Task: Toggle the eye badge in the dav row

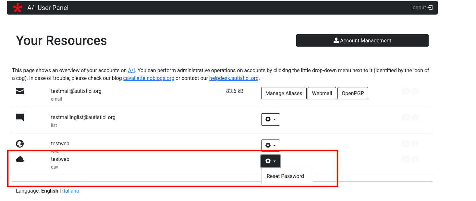Action: (406, 159)
